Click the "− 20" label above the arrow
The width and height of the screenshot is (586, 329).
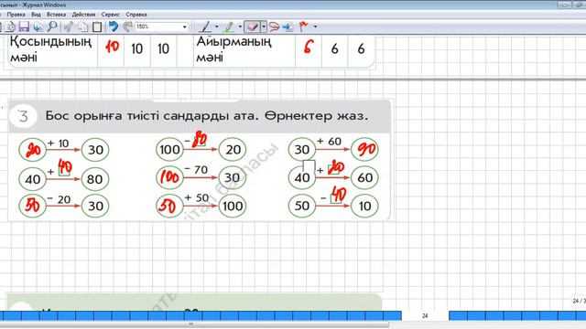point(59,199)
